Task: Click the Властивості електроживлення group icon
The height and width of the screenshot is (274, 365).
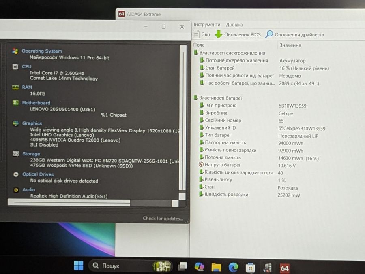Action: click(x=196, y=53)
